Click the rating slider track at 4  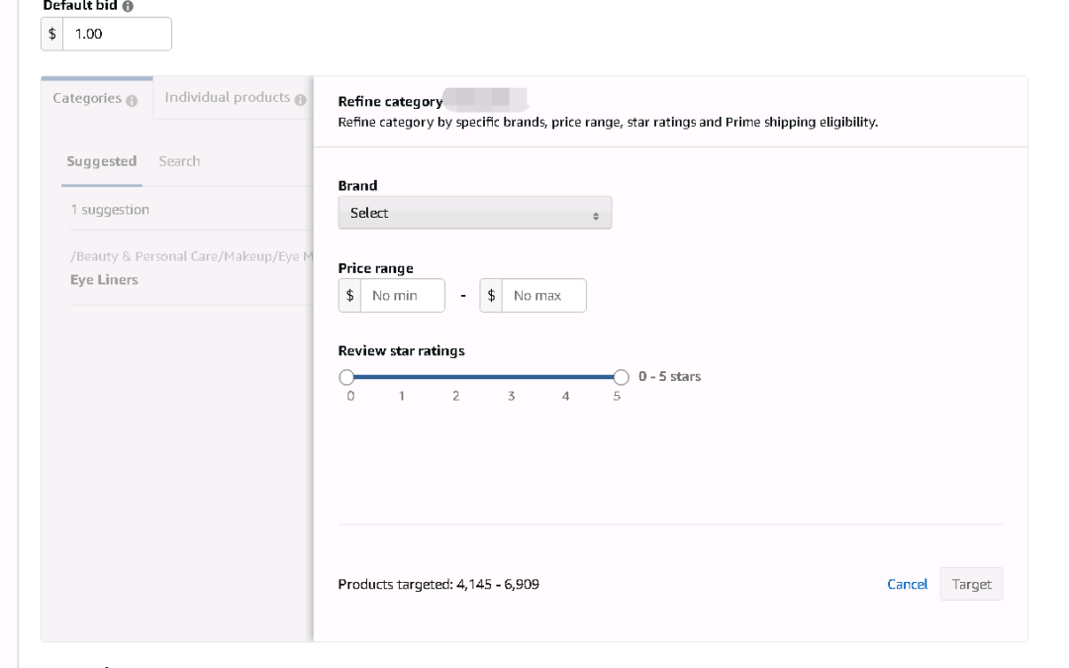click(565, 377)
